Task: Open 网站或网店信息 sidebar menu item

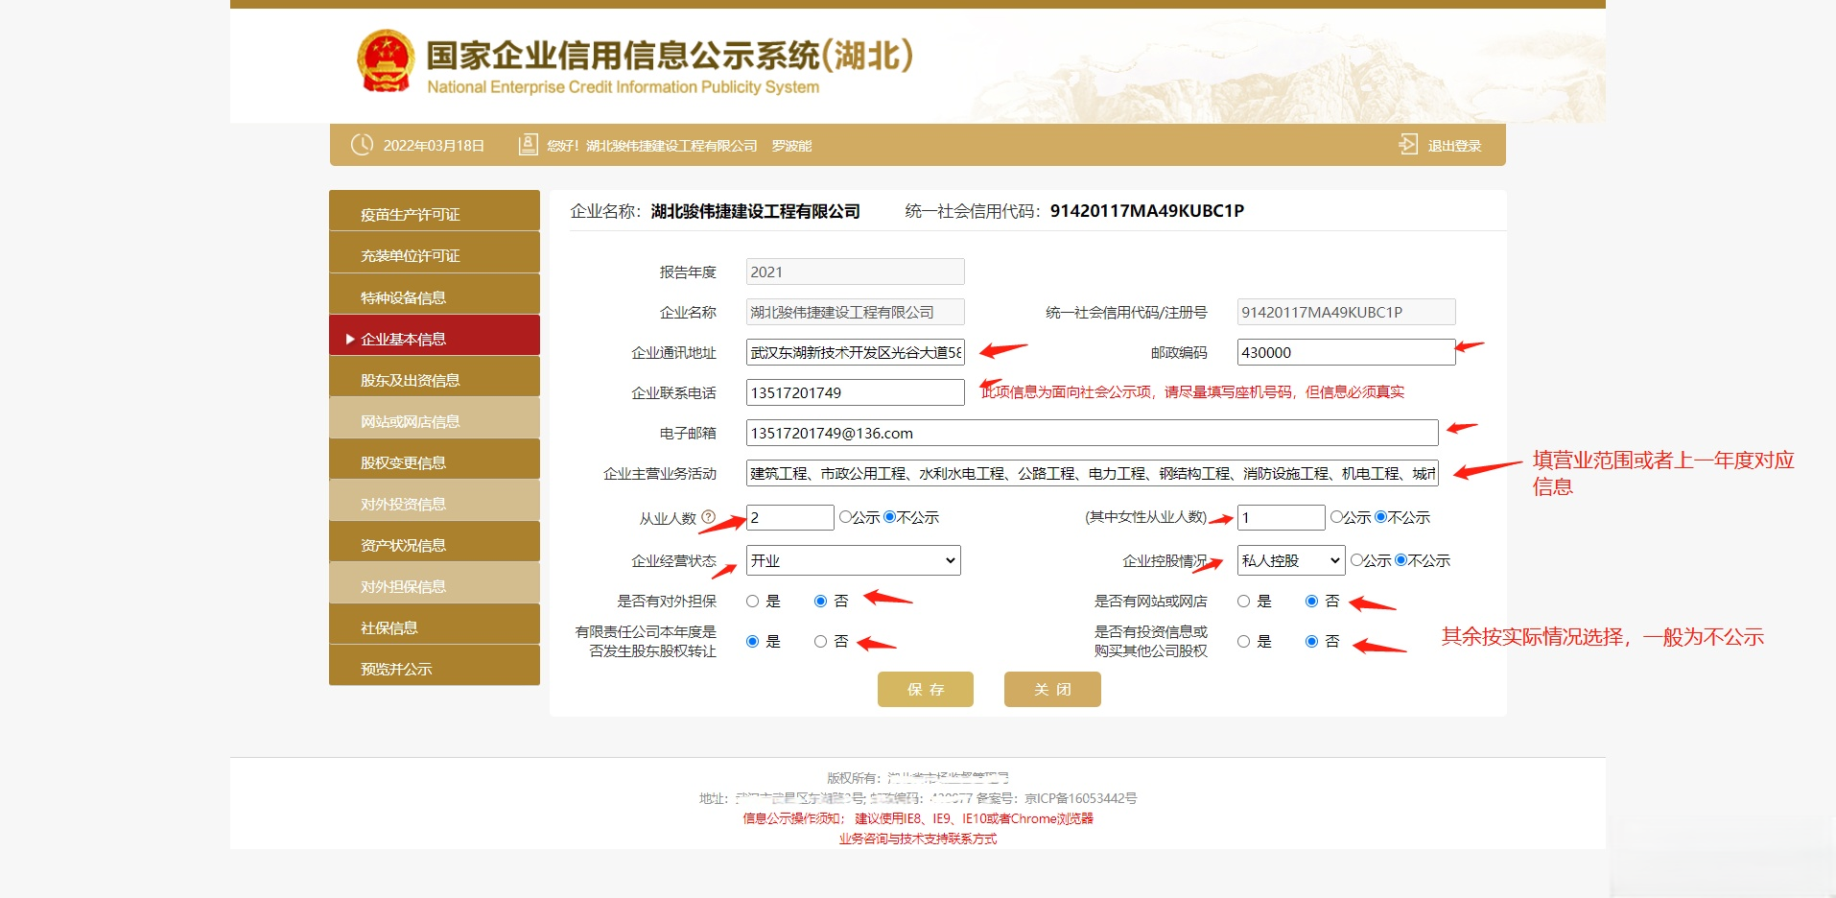Action: coord(435,418)
